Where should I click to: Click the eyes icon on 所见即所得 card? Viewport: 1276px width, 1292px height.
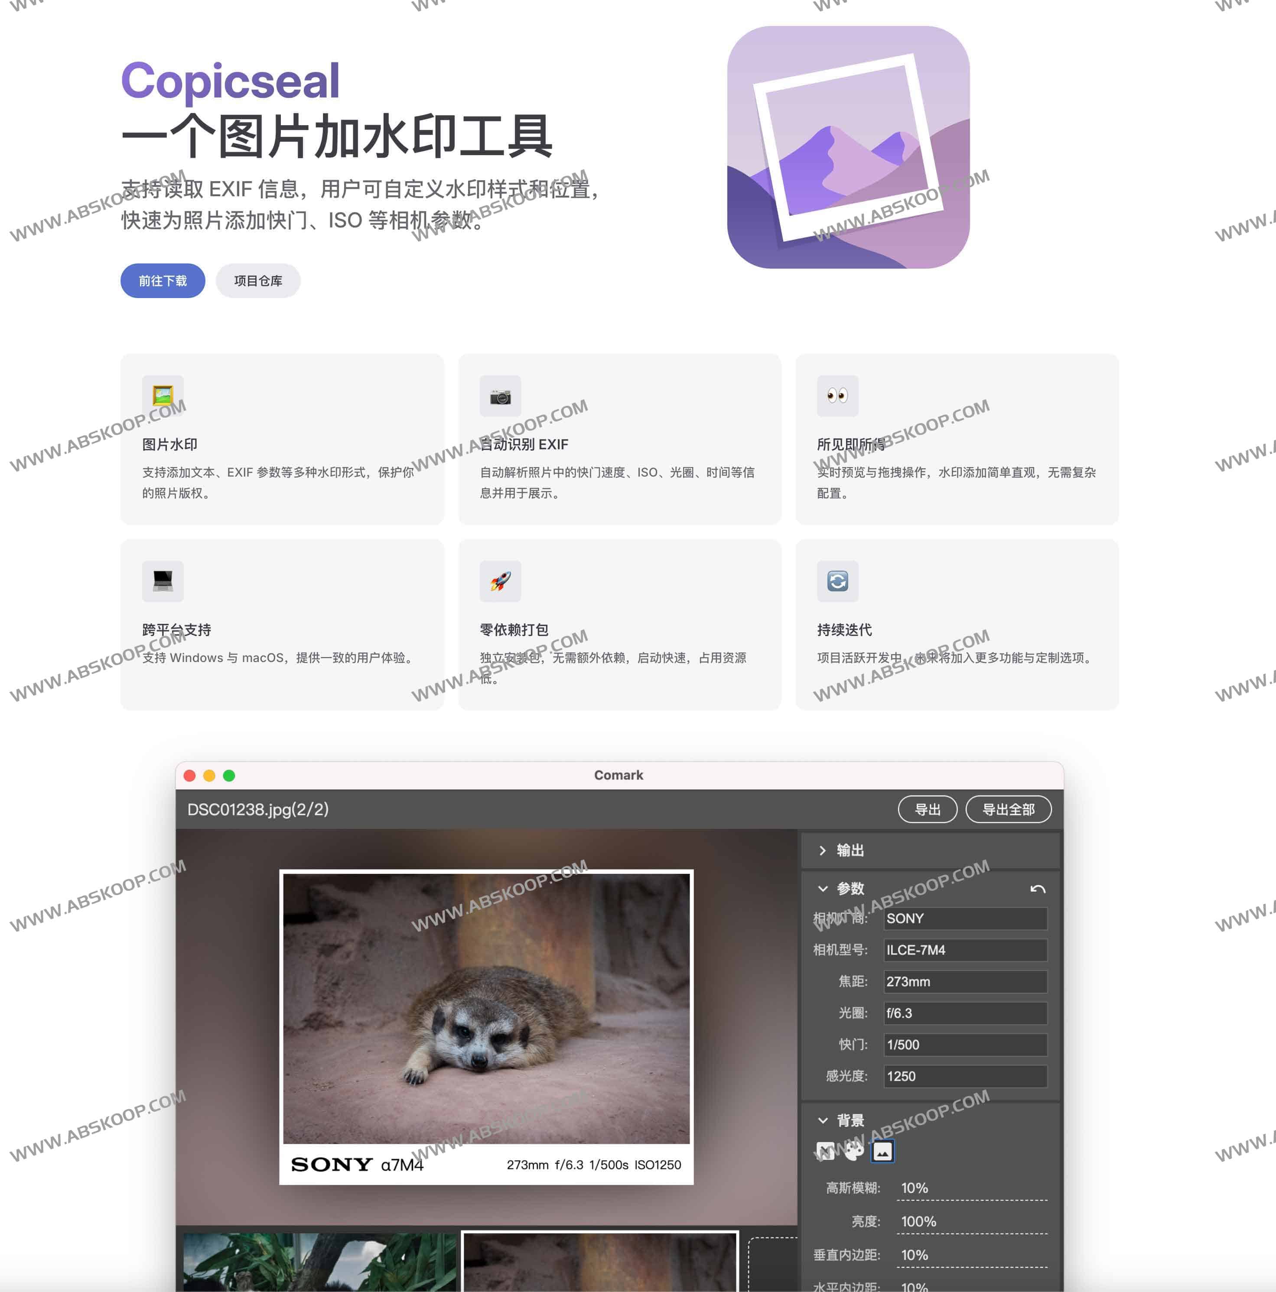point(838,396)
